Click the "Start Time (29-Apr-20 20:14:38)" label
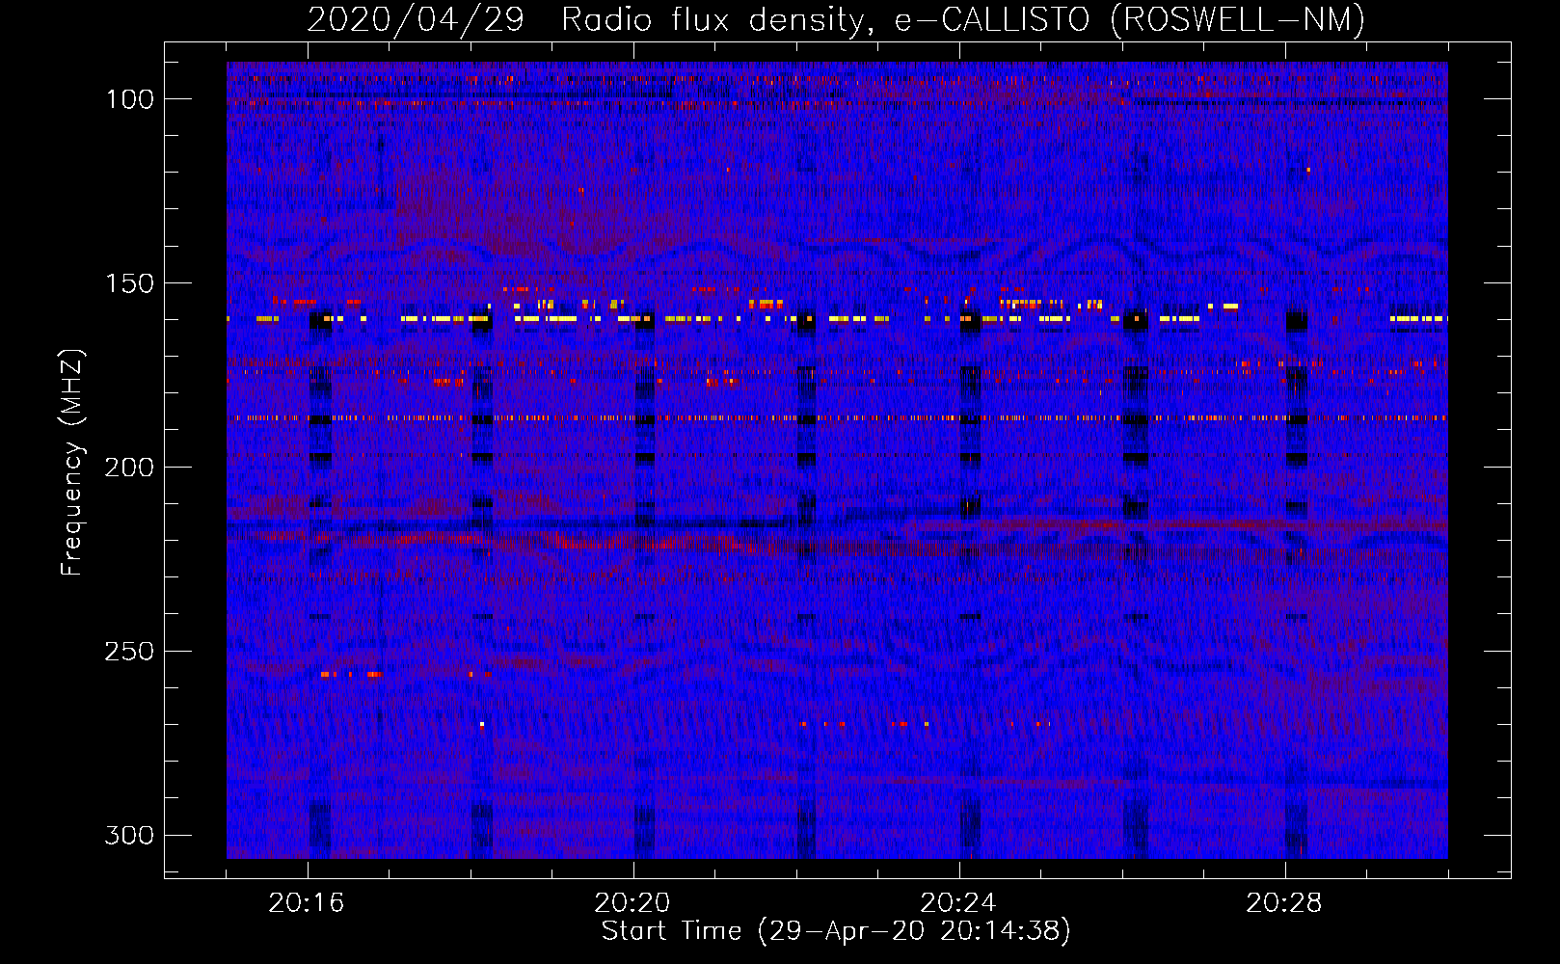 (836, 931)
